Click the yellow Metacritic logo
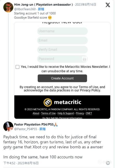The width and height of the screenshot is (115, 168). pos(48,102)
